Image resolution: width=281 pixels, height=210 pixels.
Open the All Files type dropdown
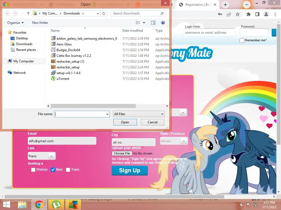coord(139,114)
